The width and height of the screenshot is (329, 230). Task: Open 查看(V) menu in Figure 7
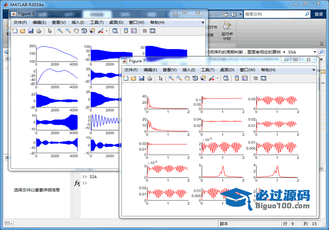[x=169, y=70]
